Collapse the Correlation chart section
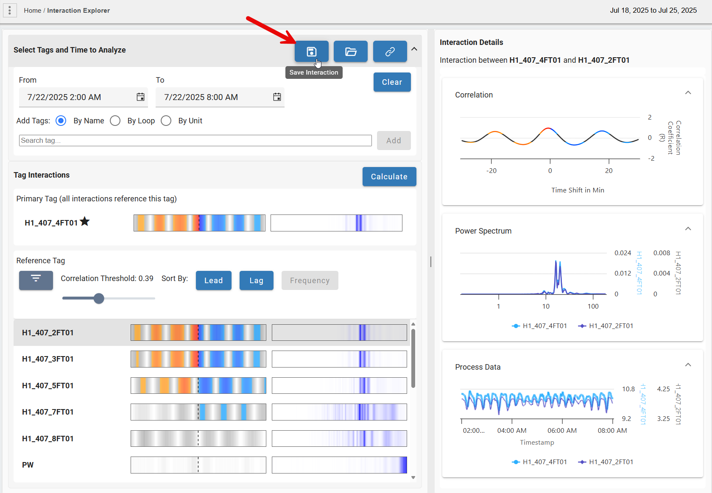The height and width of the screenshot is (493, 712). click(688, 93)
